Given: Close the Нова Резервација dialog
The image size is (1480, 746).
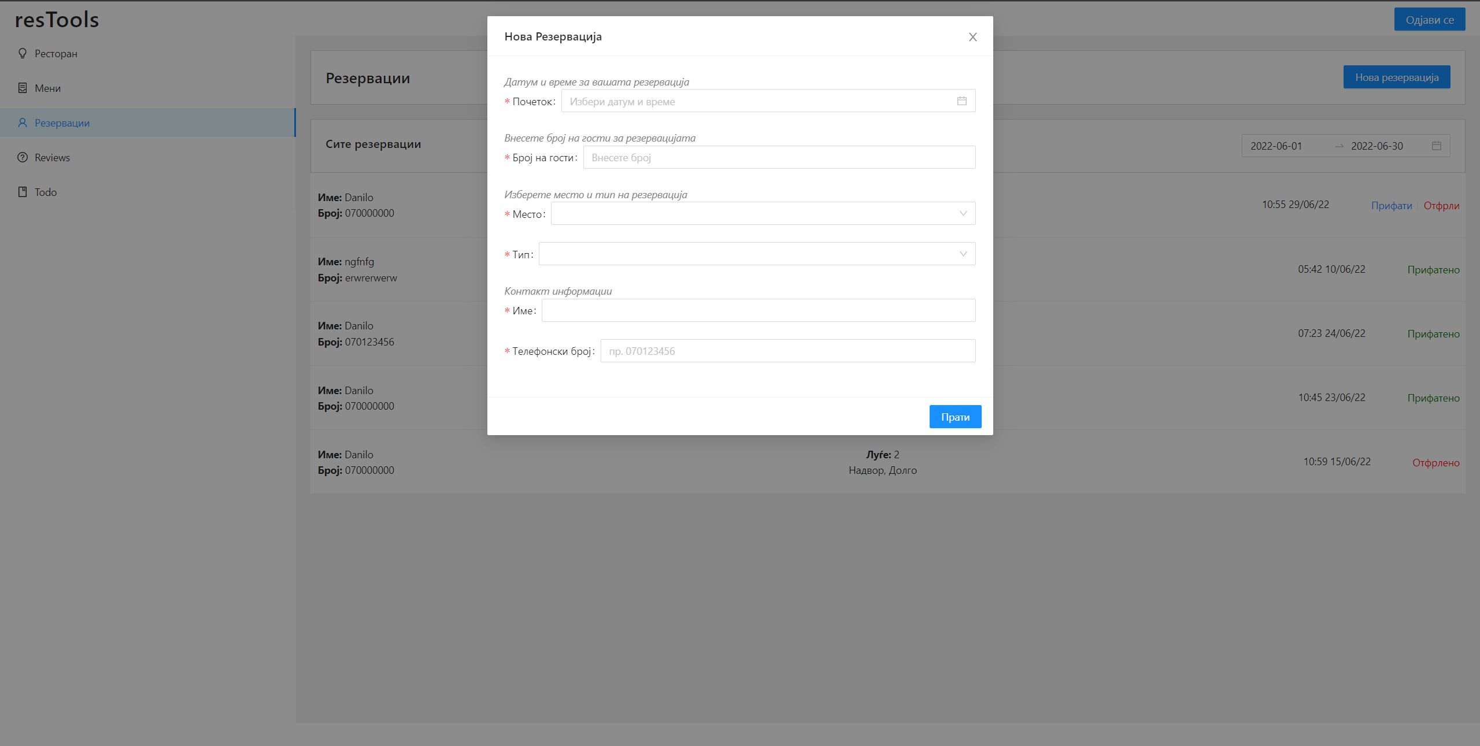Looking at the screenshot, I should point(972,37).
